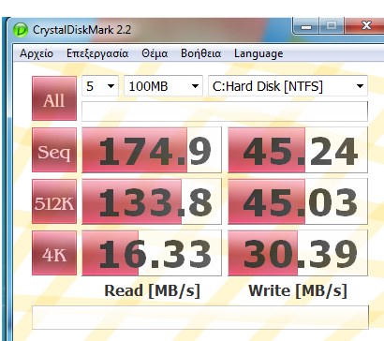Run all benchmarks with the All button
The image size is (384, 341).
[54, 98]
